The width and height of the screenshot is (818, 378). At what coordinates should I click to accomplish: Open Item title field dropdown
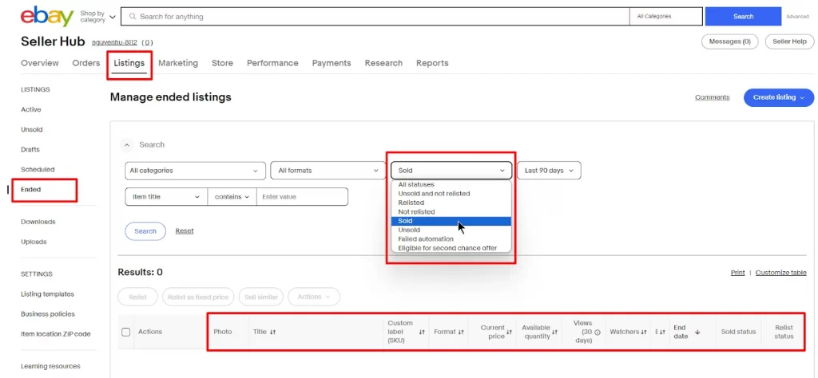pos(166,197)
